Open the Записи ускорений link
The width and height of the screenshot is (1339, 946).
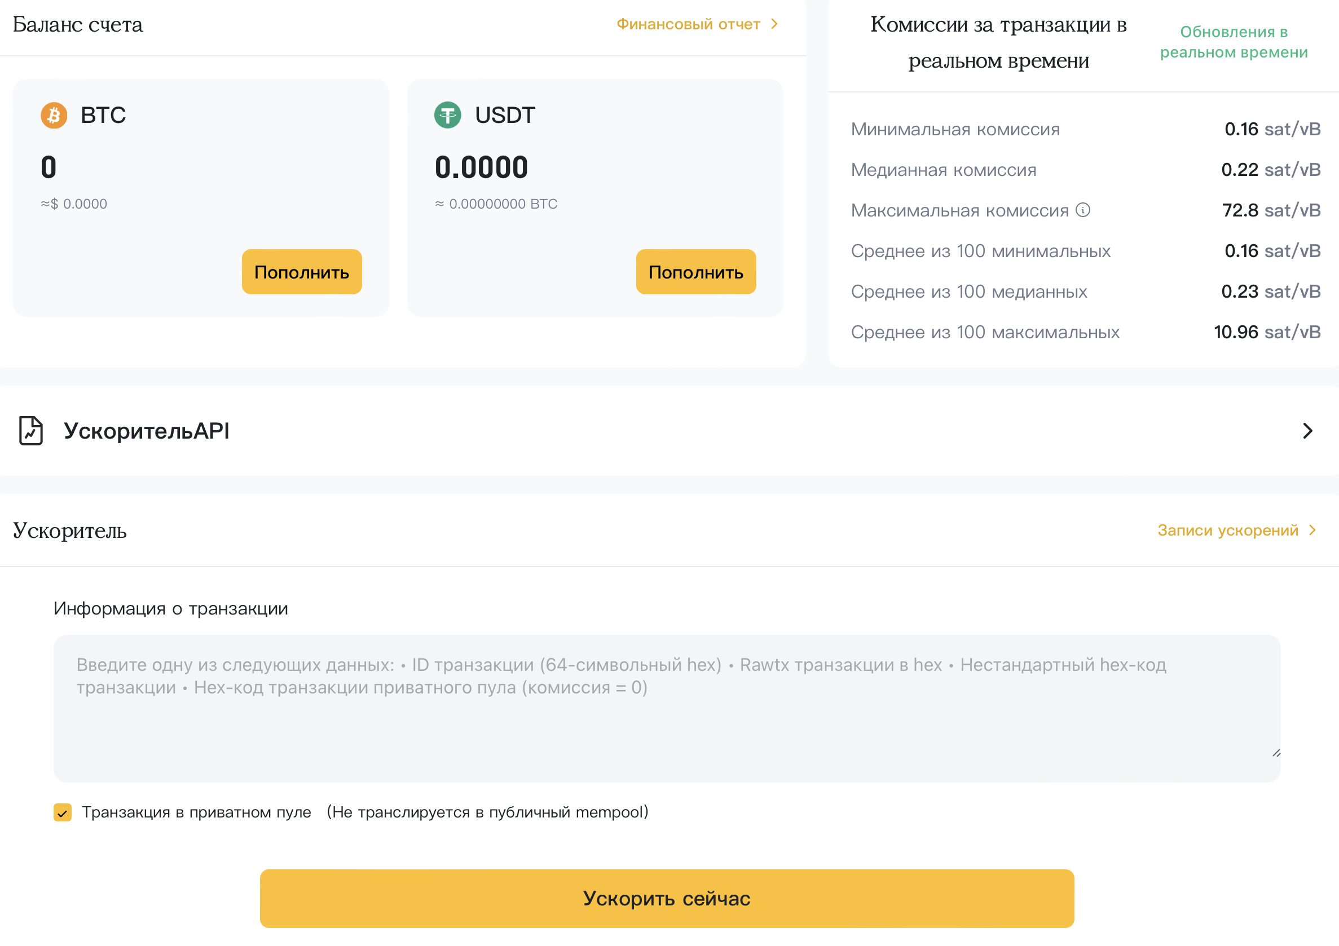click(1228, 530)
